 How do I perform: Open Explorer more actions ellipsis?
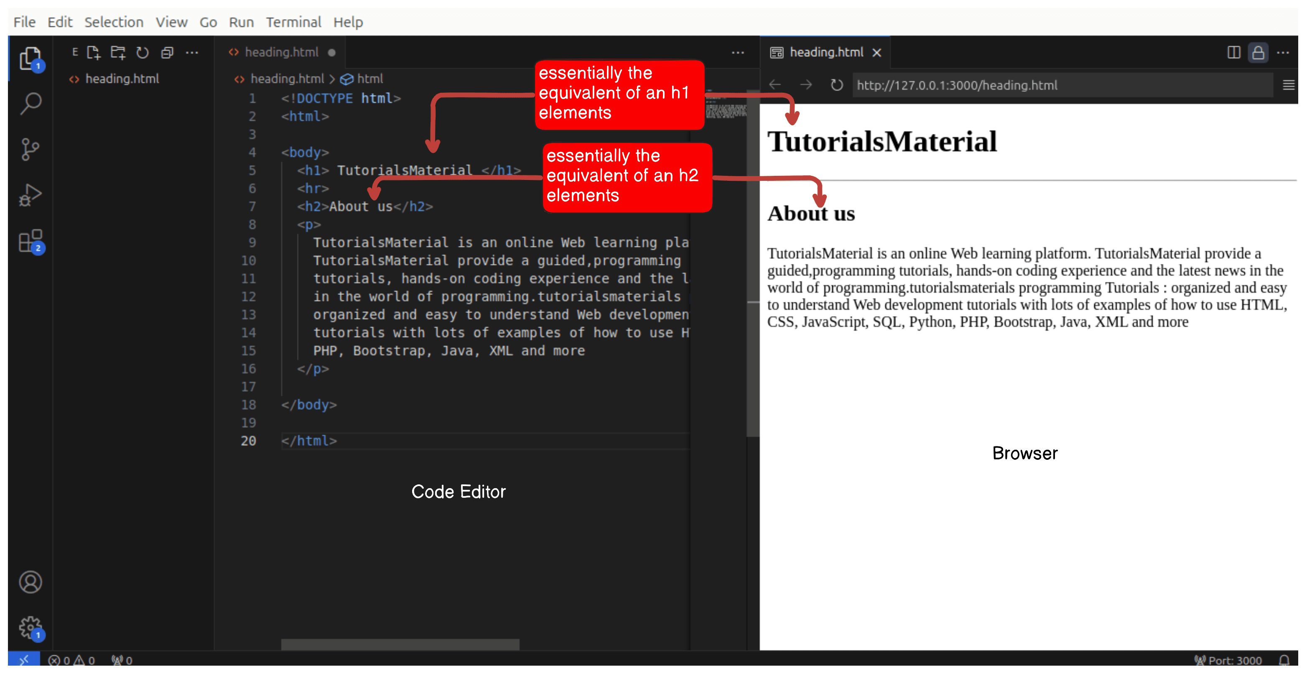click(x=192, y=53)
